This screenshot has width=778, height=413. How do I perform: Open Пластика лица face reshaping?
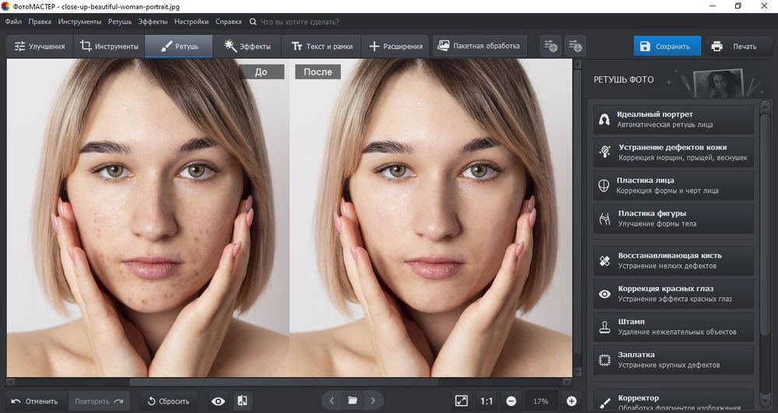[x=673, y=185]
